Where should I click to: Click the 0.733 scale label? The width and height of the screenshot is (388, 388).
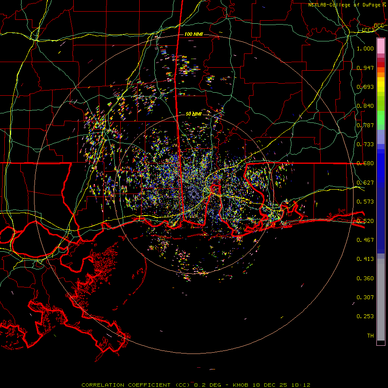365,144
